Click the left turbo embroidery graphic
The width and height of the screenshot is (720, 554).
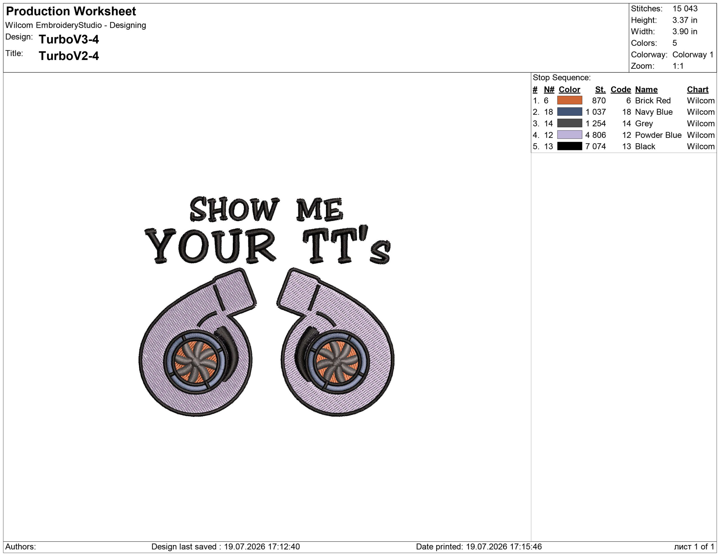click(197, 342)
